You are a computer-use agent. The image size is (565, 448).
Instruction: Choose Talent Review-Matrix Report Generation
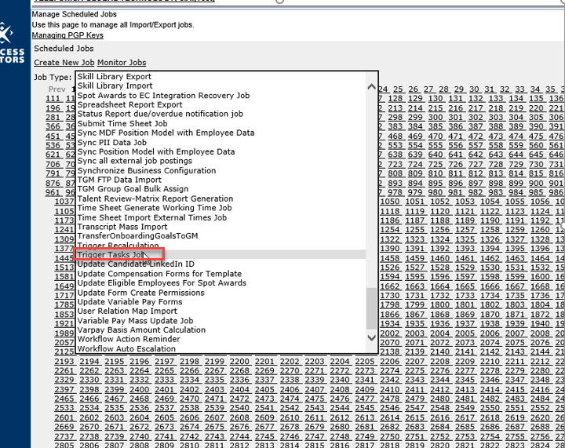[x=155, y=199]
